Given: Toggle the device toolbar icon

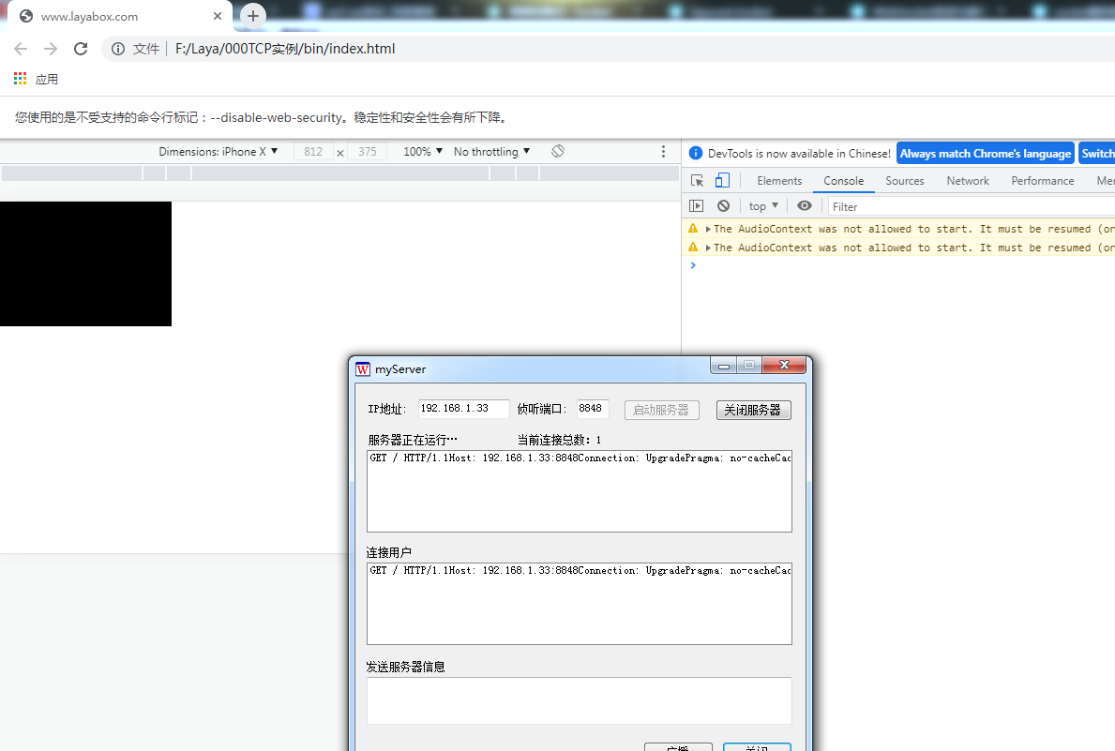Looking at the screenshot, I should 721,181.
